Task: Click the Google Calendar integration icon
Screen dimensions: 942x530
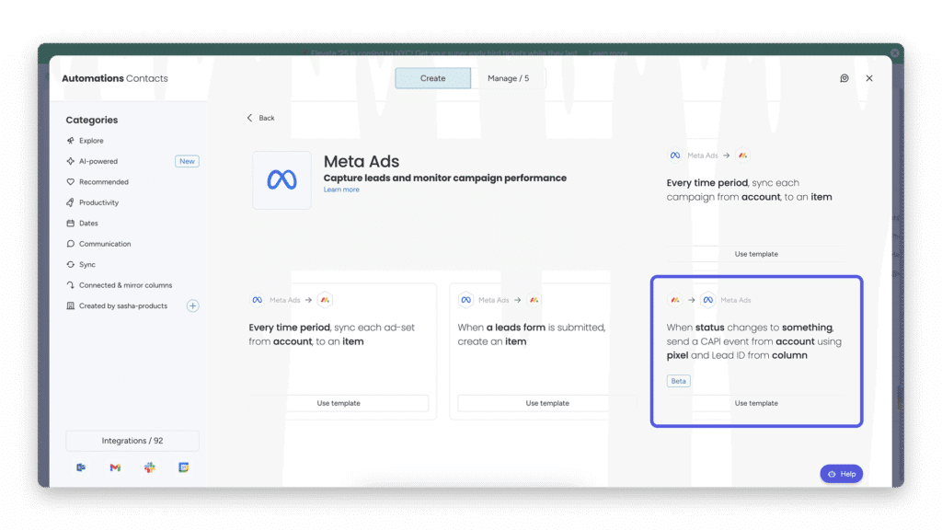Action: 183,467
